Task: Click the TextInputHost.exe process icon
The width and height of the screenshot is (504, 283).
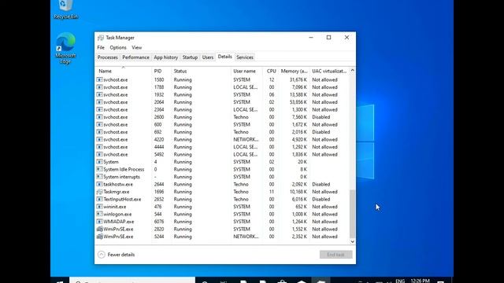Action: pyautogui.click(x=100, y=199)
